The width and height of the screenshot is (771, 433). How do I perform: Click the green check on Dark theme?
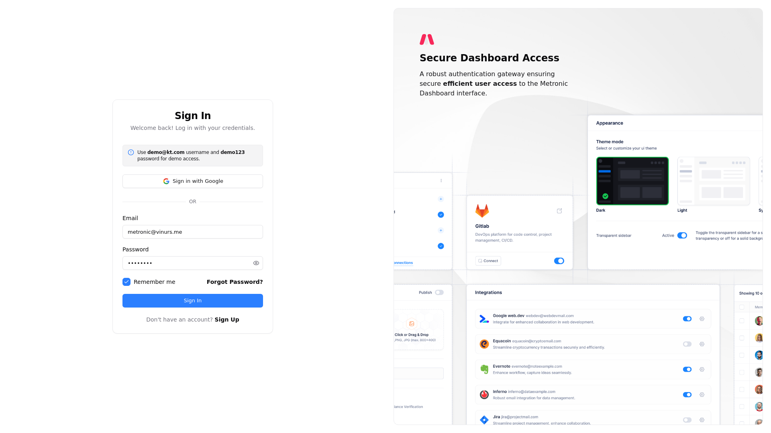pos(605,196)
